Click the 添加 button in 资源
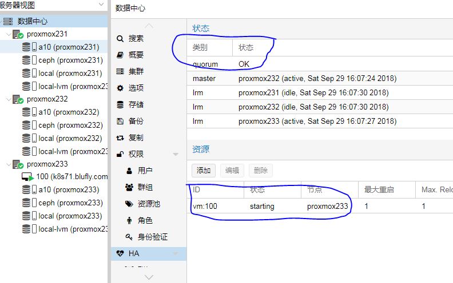Viewport: 453px width, 283px height. click(204, 171)
